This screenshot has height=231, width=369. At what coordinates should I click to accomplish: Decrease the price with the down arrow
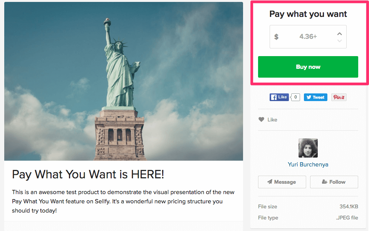click(339, 41)
